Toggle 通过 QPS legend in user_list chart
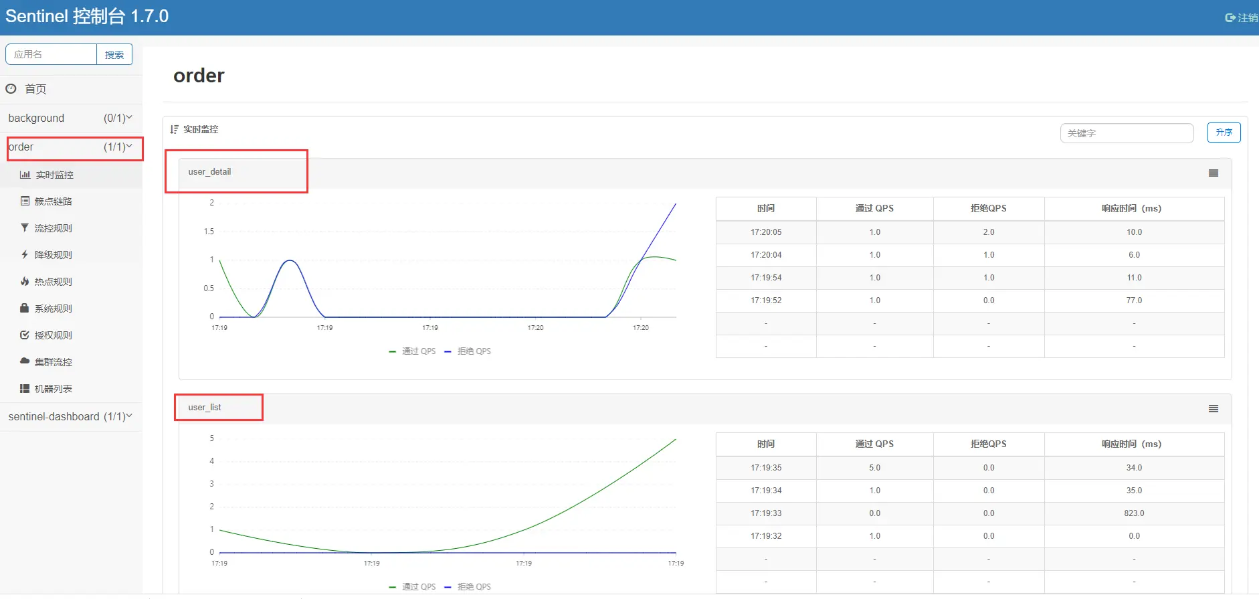This screenshot has height=599, width=1259. click(x=412, y=587)
